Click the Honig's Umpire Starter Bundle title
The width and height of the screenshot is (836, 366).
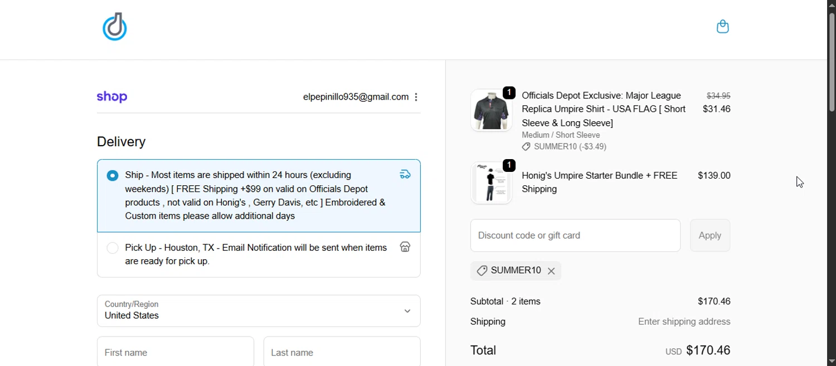click(600, 182)
